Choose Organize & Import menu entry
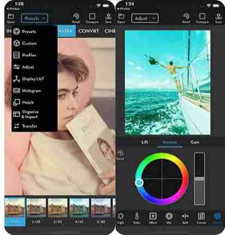Viewport: 225px width, 235px height. tap(26, 115)
